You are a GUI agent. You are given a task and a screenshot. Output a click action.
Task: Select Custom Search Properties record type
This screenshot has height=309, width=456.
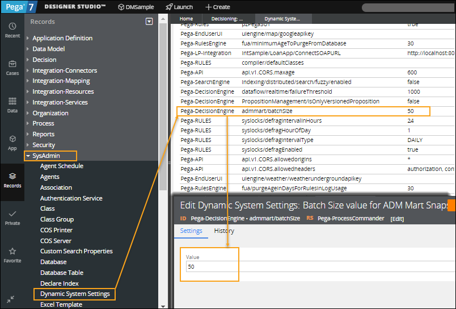point(77,251)
